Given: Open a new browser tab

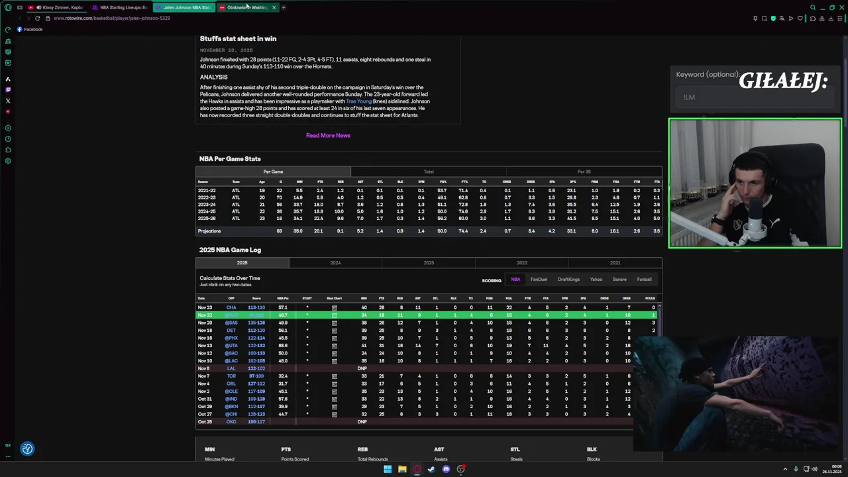Looking at the screenshot, I should (x=284, y=7).
